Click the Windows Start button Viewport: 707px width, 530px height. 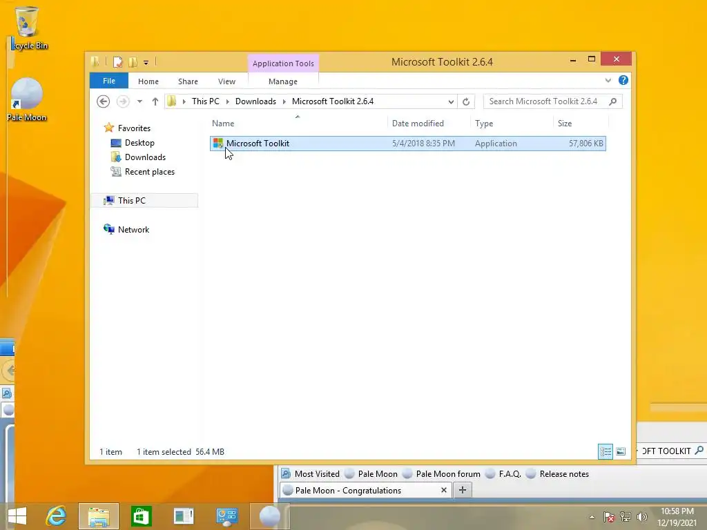pyautogui.click(x=17, y=516)
